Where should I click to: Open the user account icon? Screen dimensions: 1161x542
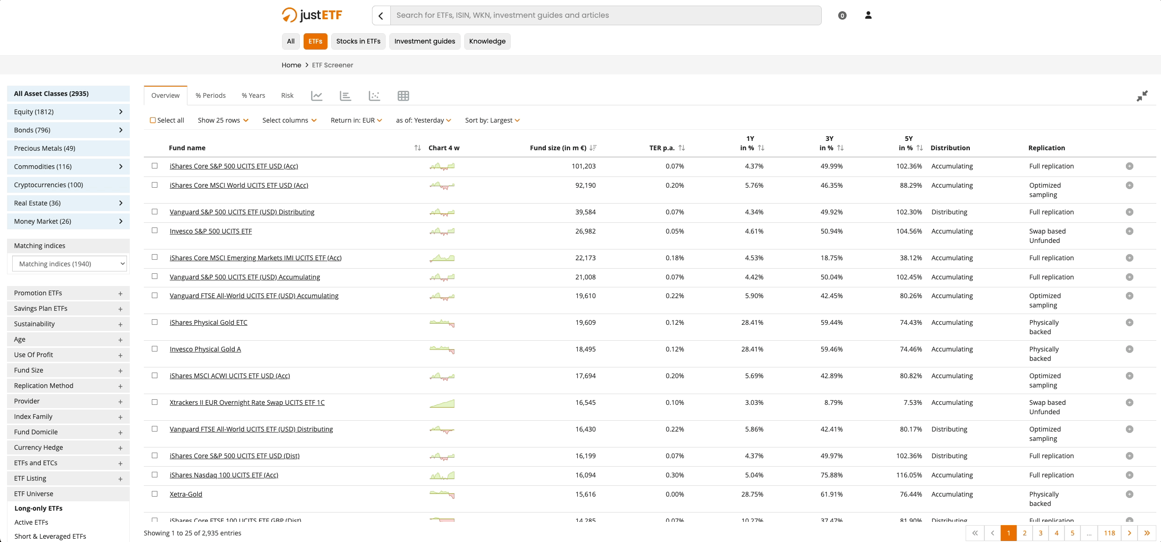(868, 15)
